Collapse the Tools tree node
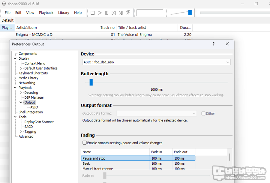Image resolution: width=270 pixels, height=183 pixels. point(15,117)
